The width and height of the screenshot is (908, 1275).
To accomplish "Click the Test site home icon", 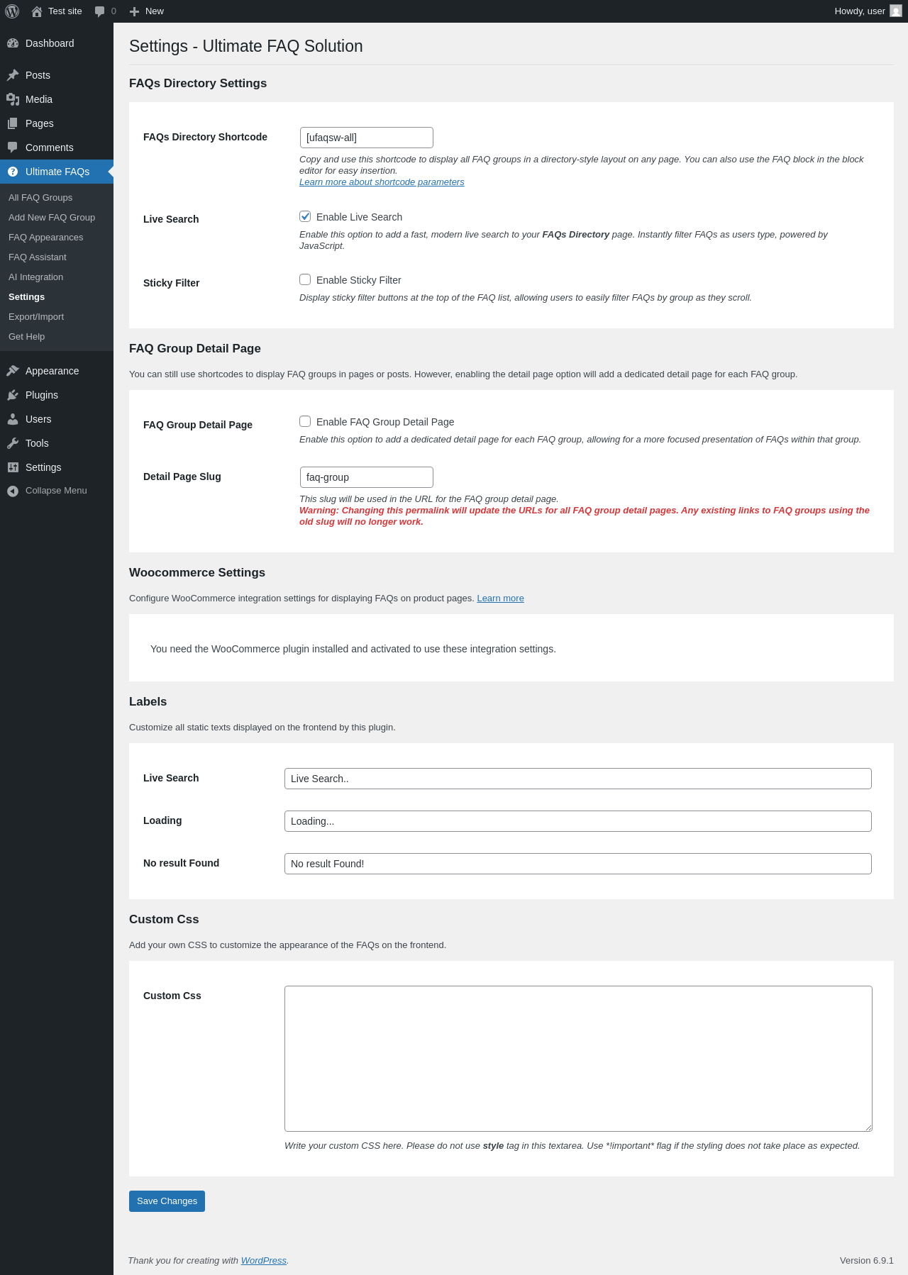I will point(37,11).
